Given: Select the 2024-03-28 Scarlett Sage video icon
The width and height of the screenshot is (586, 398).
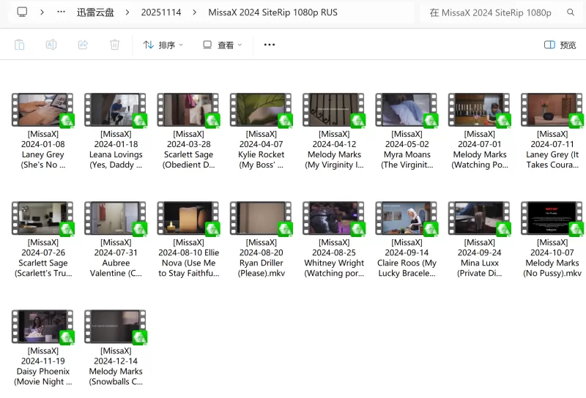Looking at the screenshot, I should [188, 110].
